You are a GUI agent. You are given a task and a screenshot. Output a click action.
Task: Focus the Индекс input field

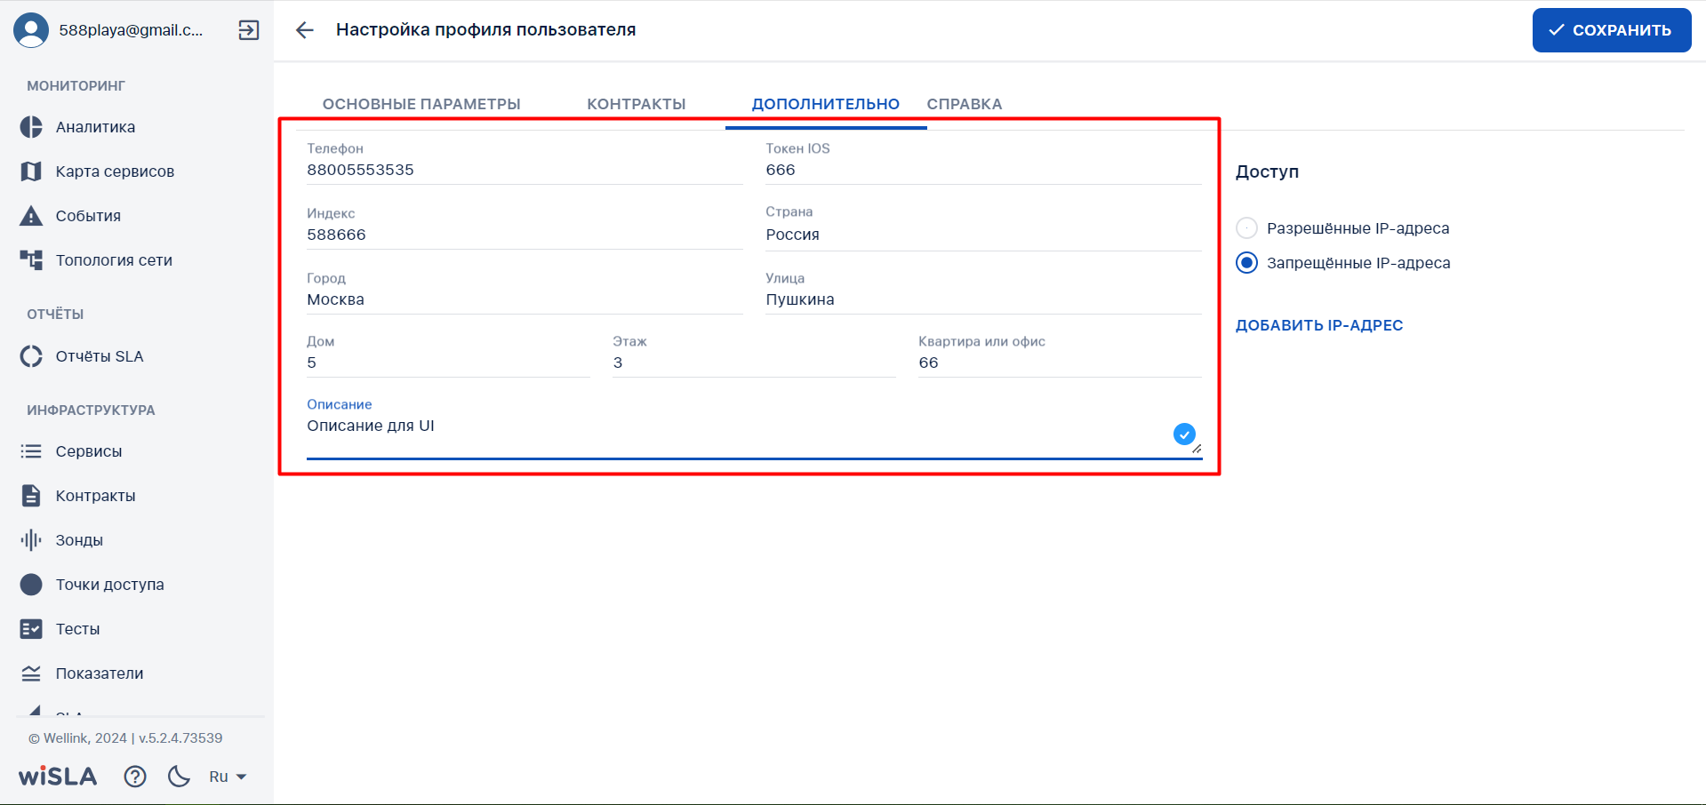point(525,235)
